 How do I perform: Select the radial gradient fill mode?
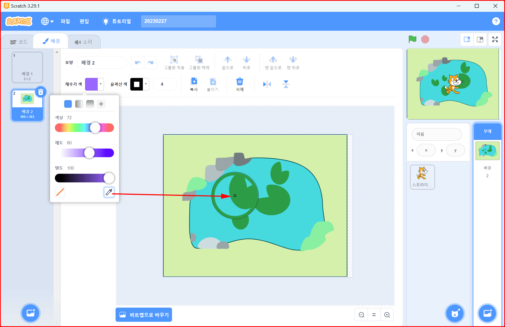[101, 104]
